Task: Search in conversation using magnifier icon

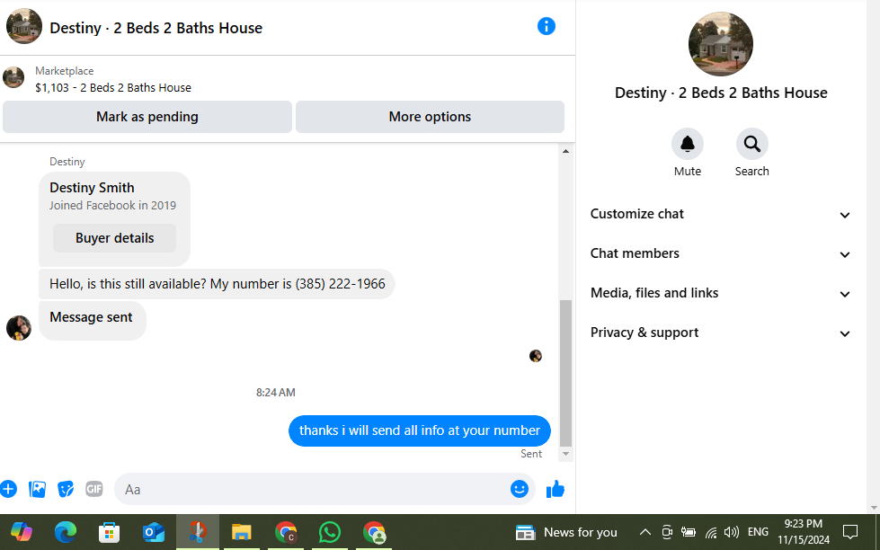Action: (x=752, y=144)
